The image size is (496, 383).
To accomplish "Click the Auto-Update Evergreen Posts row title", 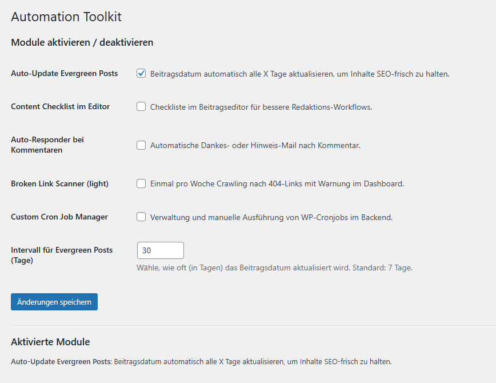I will tap(64, 73).
